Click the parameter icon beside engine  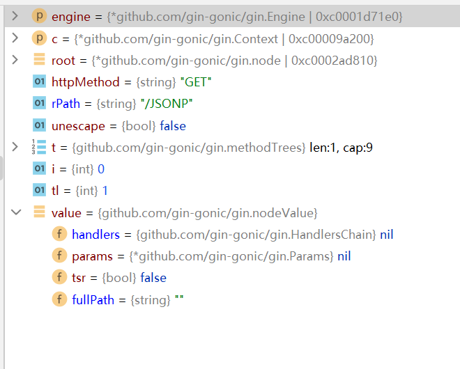[39, 16]
